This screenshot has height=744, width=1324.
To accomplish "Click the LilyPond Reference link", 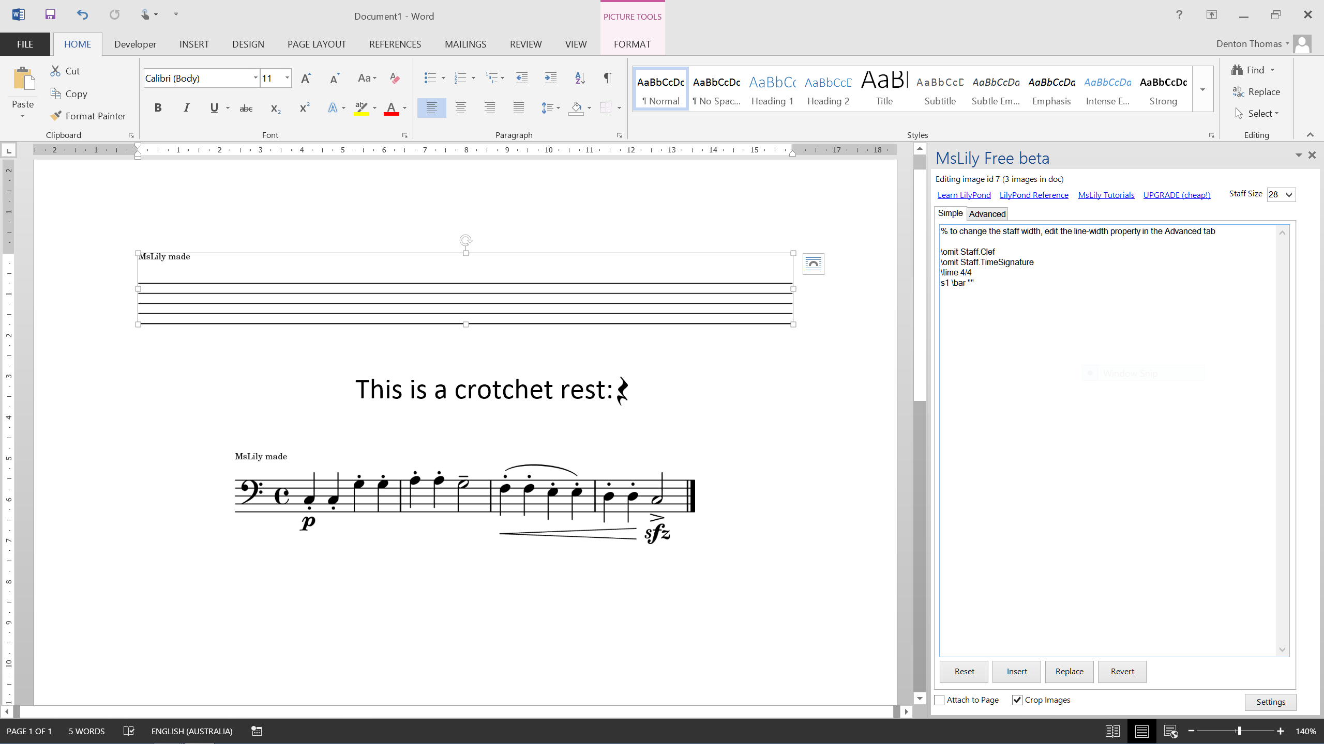I will pyautogui.click(x=1034, y=194).
